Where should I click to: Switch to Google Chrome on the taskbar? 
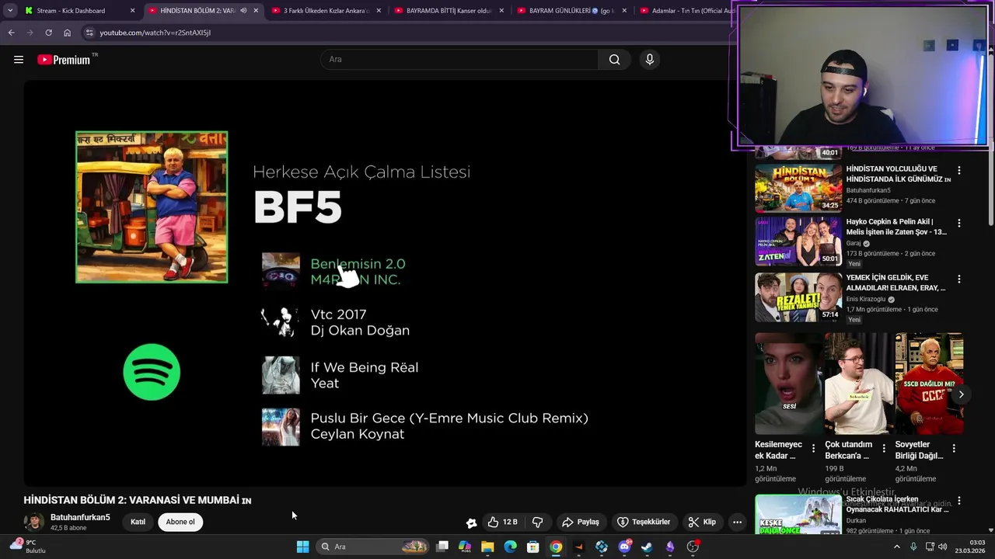pyautogui.click(x=556, y=547)
